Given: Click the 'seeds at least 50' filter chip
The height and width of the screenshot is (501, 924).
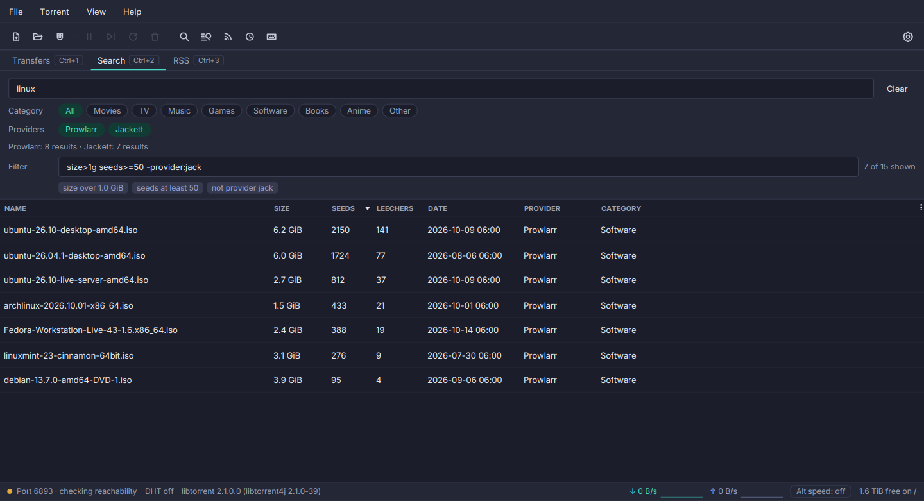Looking at the screenshot, I should (167, 188).
